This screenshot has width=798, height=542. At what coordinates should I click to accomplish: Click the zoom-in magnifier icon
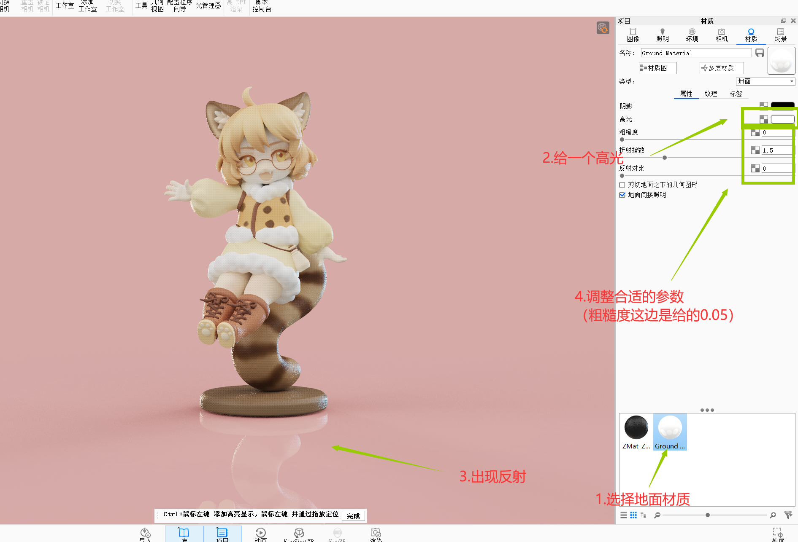(773, 515)
